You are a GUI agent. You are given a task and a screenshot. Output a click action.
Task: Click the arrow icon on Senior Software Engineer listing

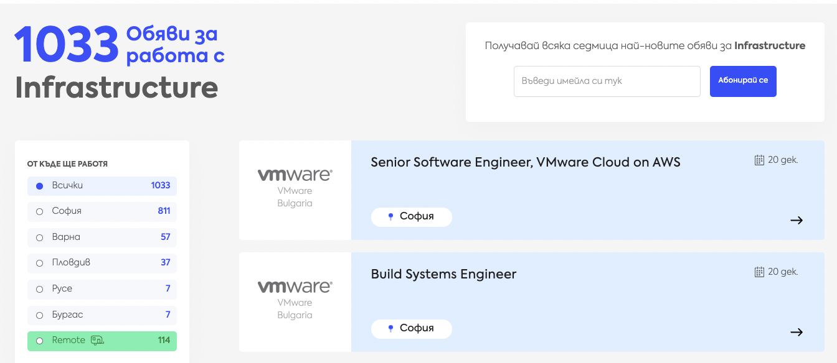[x=797, y=220]
